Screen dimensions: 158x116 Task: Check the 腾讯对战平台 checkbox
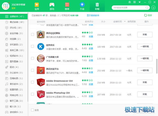pyautogui.click(x=32, y=70)
